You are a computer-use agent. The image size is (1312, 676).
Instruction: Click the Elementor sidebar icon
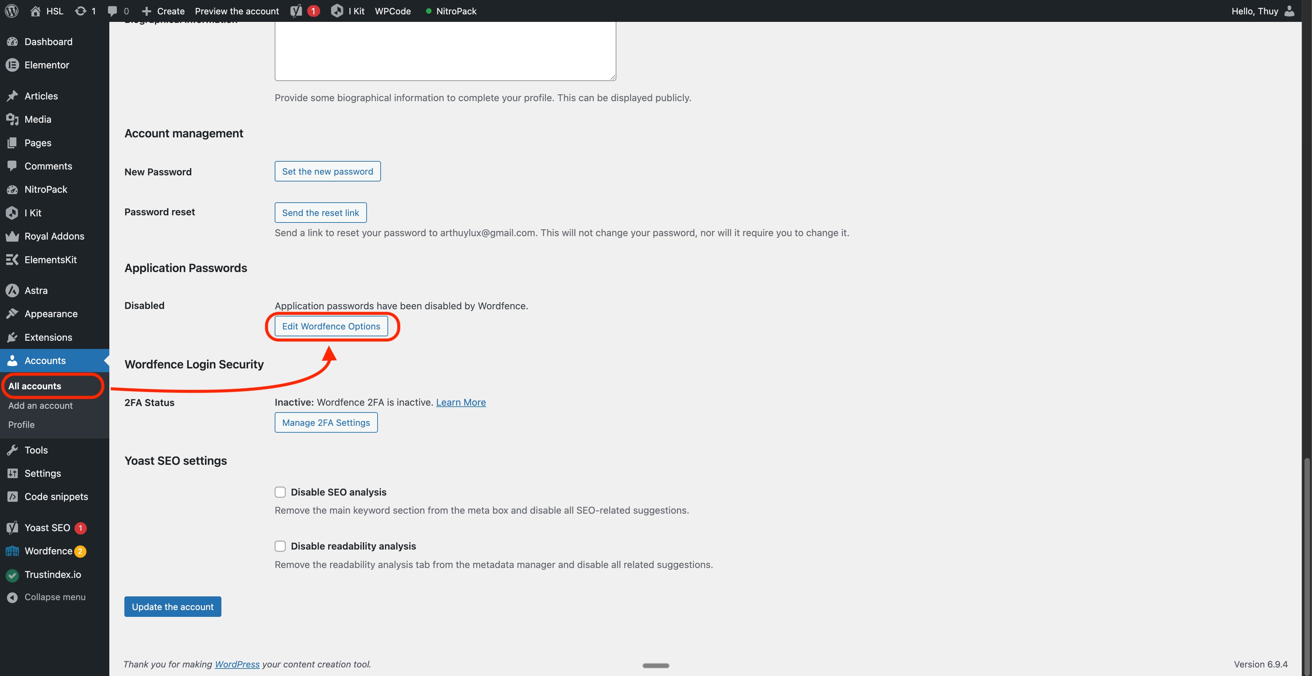(12, 65)
